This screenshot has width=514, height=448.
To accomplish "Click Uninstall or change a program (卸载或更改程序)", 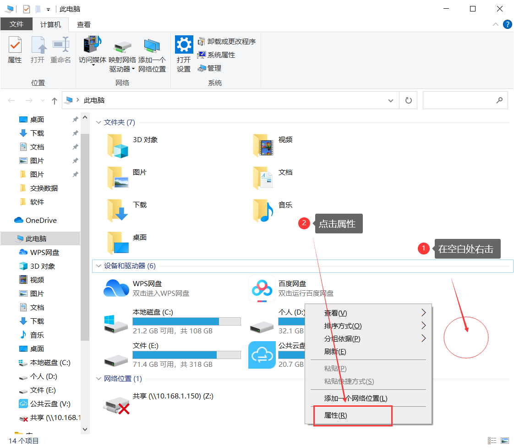I will [x=226, y=41].
